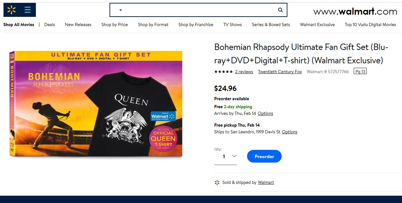This screenshot has height=203, width=402.
Task: Expand the search category dropdown arrow
Action: coord(120,10)
